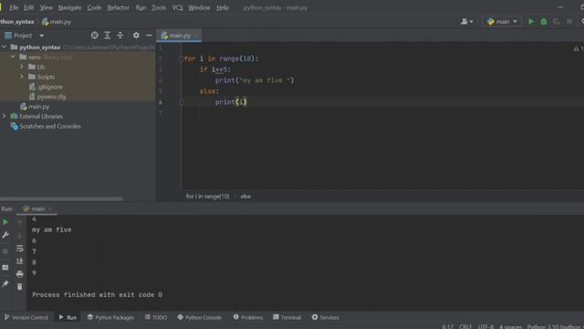Expand the Scripts folder
The height and width of the screenshot is (329, 584).
[22, 77]
